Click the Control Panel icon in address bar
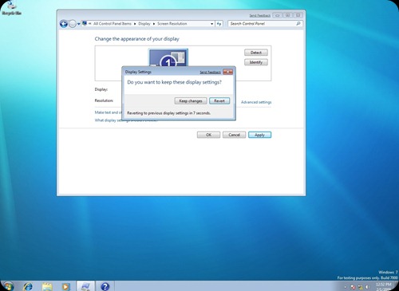 (85, 23)
